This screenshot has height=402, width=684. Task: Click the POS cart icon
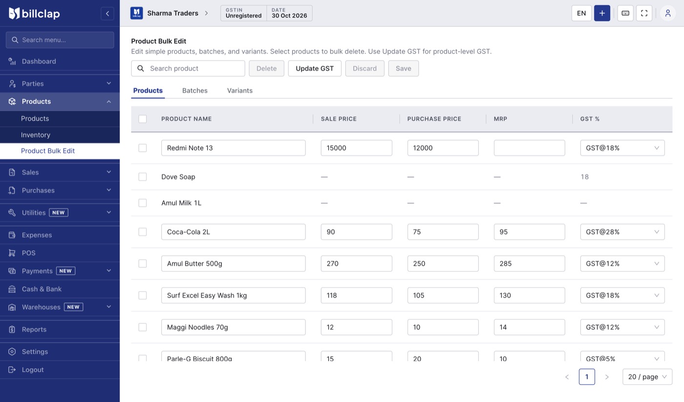pyautogui.click(x=12, y=253)
